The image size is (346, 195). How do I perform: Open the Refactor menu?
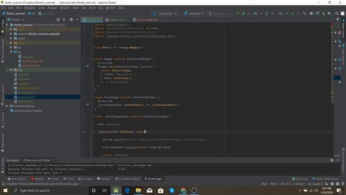65,8
